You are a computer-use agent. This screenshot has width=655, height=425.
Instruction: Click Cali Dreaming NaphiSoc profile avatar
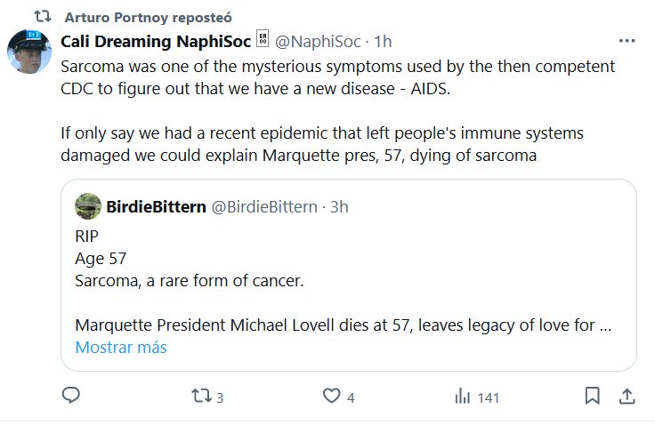(28, 50)
